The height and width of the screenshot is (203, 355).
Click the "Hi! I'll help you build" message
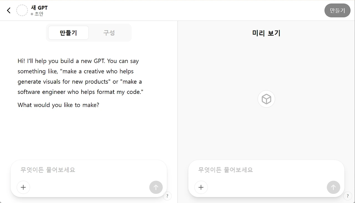[80, 76]
